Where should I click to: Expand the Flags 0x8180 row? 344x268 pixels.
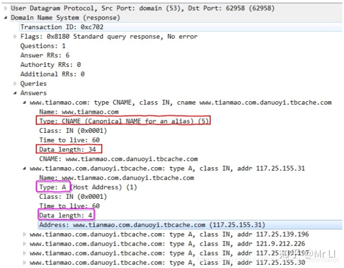pyautogui.click(x=15, y=37)
